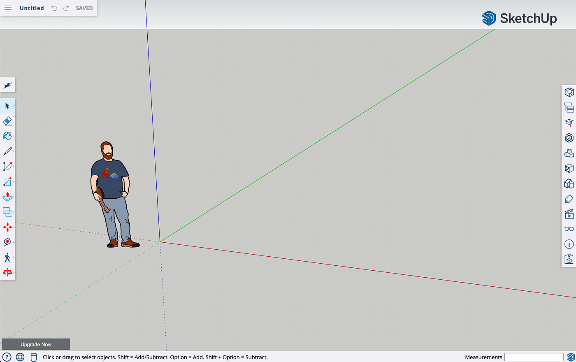
Task: Open the Model Info panel
Action: click(x=569, y=244)
